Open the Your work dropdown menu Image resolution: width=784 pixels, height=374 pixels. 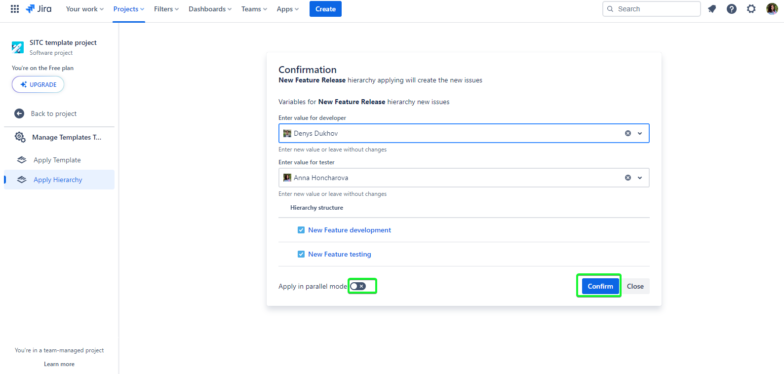84,9
